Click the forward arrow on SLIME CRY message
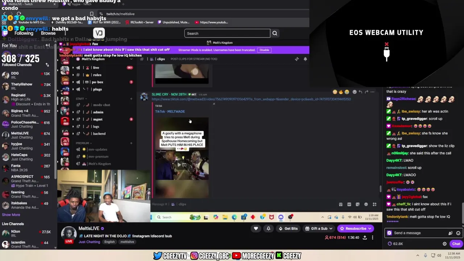The image size is (464, 261). coord(366,92)
